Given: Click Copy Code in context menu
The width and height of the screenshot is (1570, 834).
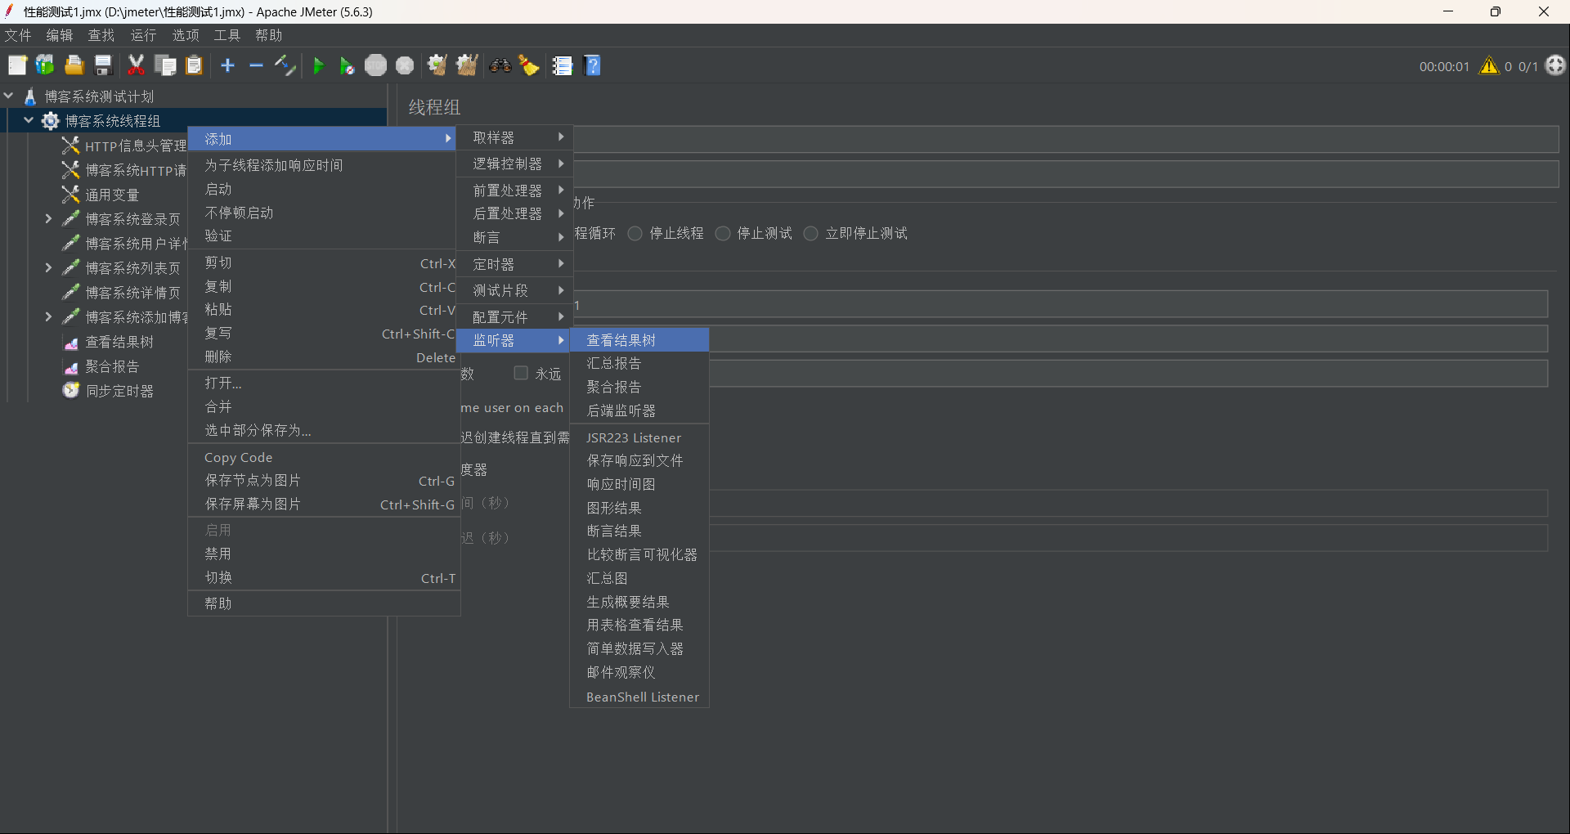Looking at the screenshot, I should [324, 457].
